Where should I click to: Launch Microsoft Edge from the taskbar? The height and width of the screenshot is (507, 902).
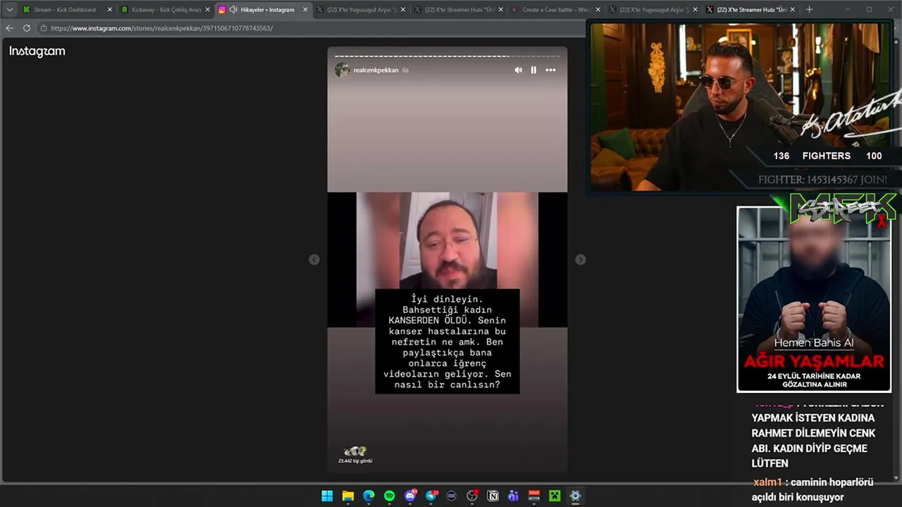coord(369,496)
